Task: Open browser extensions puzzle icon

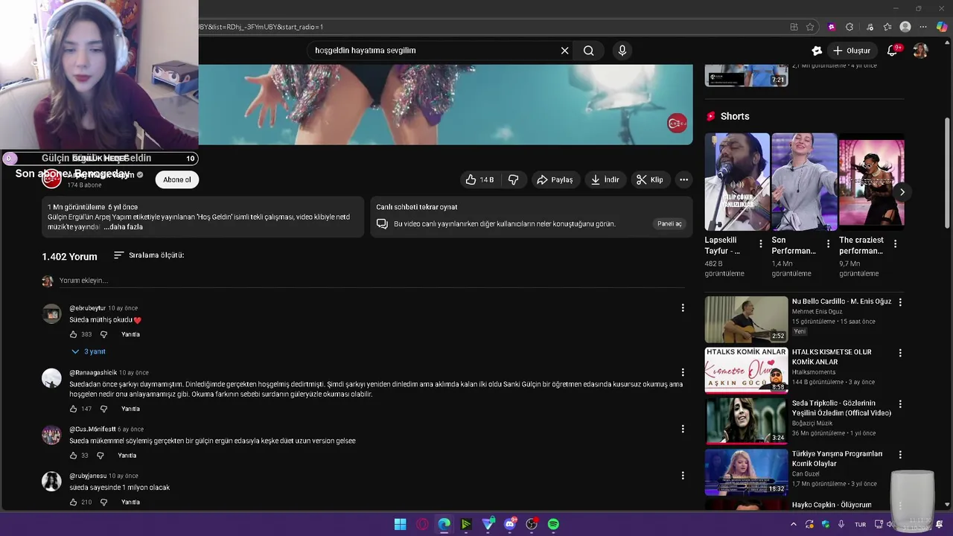Action: coord(850,27)
